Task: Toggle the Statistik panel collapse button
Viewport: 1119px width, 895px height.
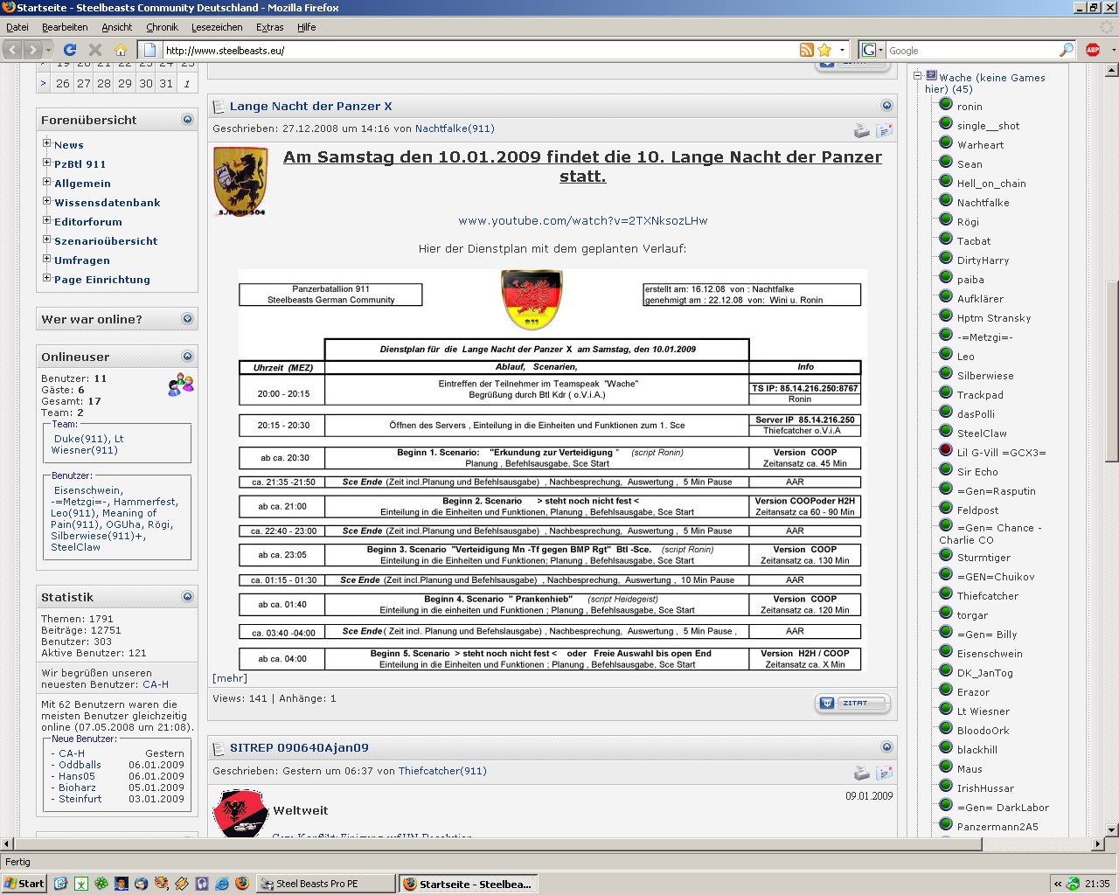Action: (x=187, y=597)
